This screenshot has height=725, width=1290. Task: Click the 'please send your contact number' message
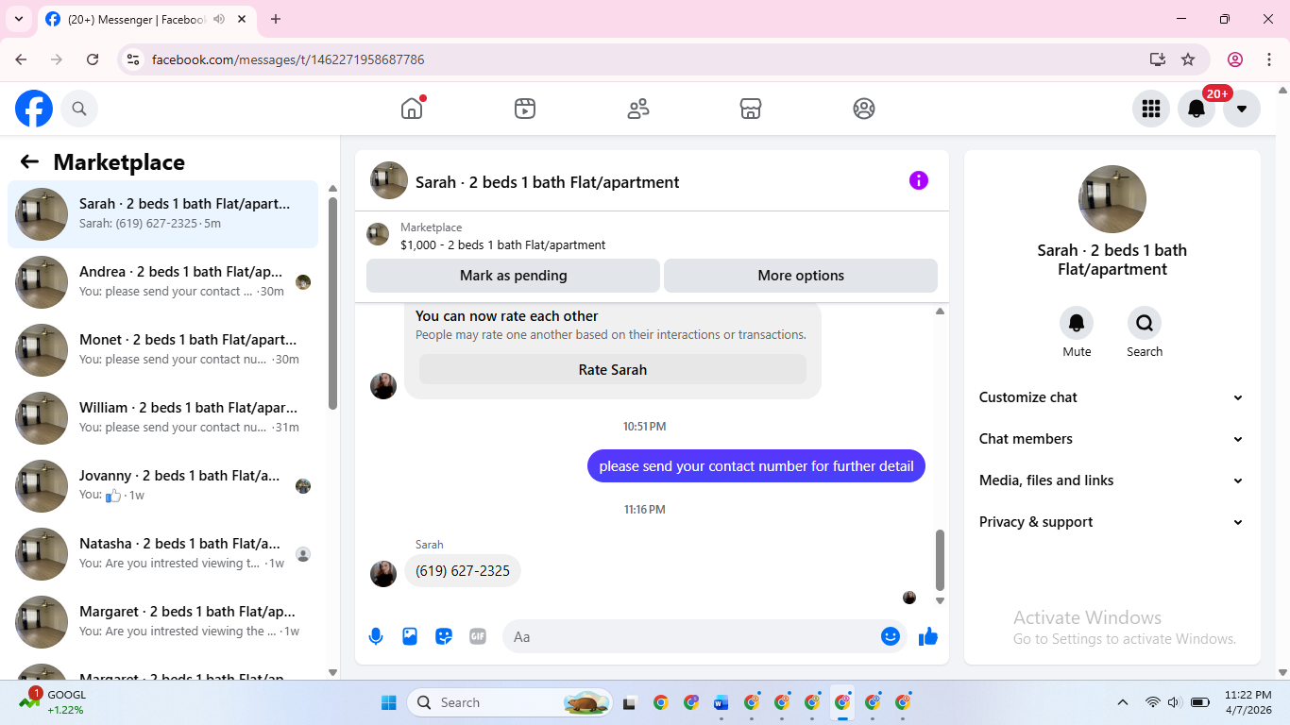click(756, 465)
